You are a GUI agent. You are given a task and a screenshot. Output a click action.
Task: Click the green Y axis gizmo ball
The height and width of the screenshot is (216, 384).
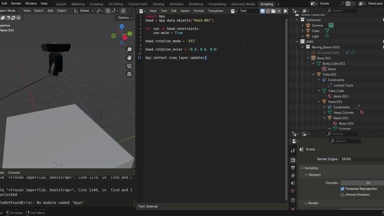tap(130, 34)
